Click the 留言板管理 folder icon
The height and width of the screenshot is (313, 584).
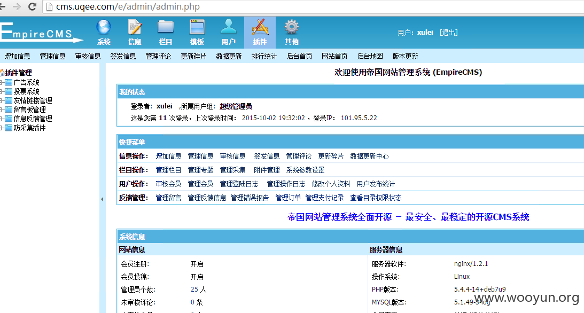click(x=9, y=109)
